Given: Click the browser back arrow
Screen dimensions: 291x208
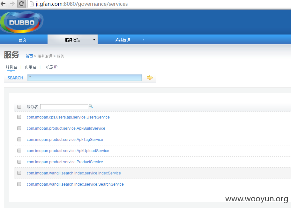Looking at the screenshot, I should (3, 4).
